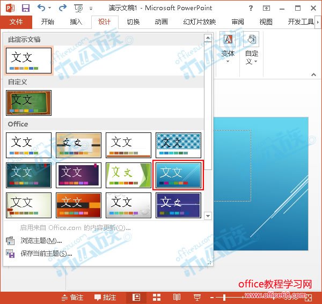This screenshot has width=322, height=304.
Task: Apply the dark teal theme with red corner
Action: 28,175
